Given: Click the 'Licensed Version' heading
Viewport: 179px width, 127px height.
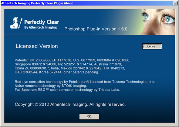Looking at the screenshot, I should 37,46.
